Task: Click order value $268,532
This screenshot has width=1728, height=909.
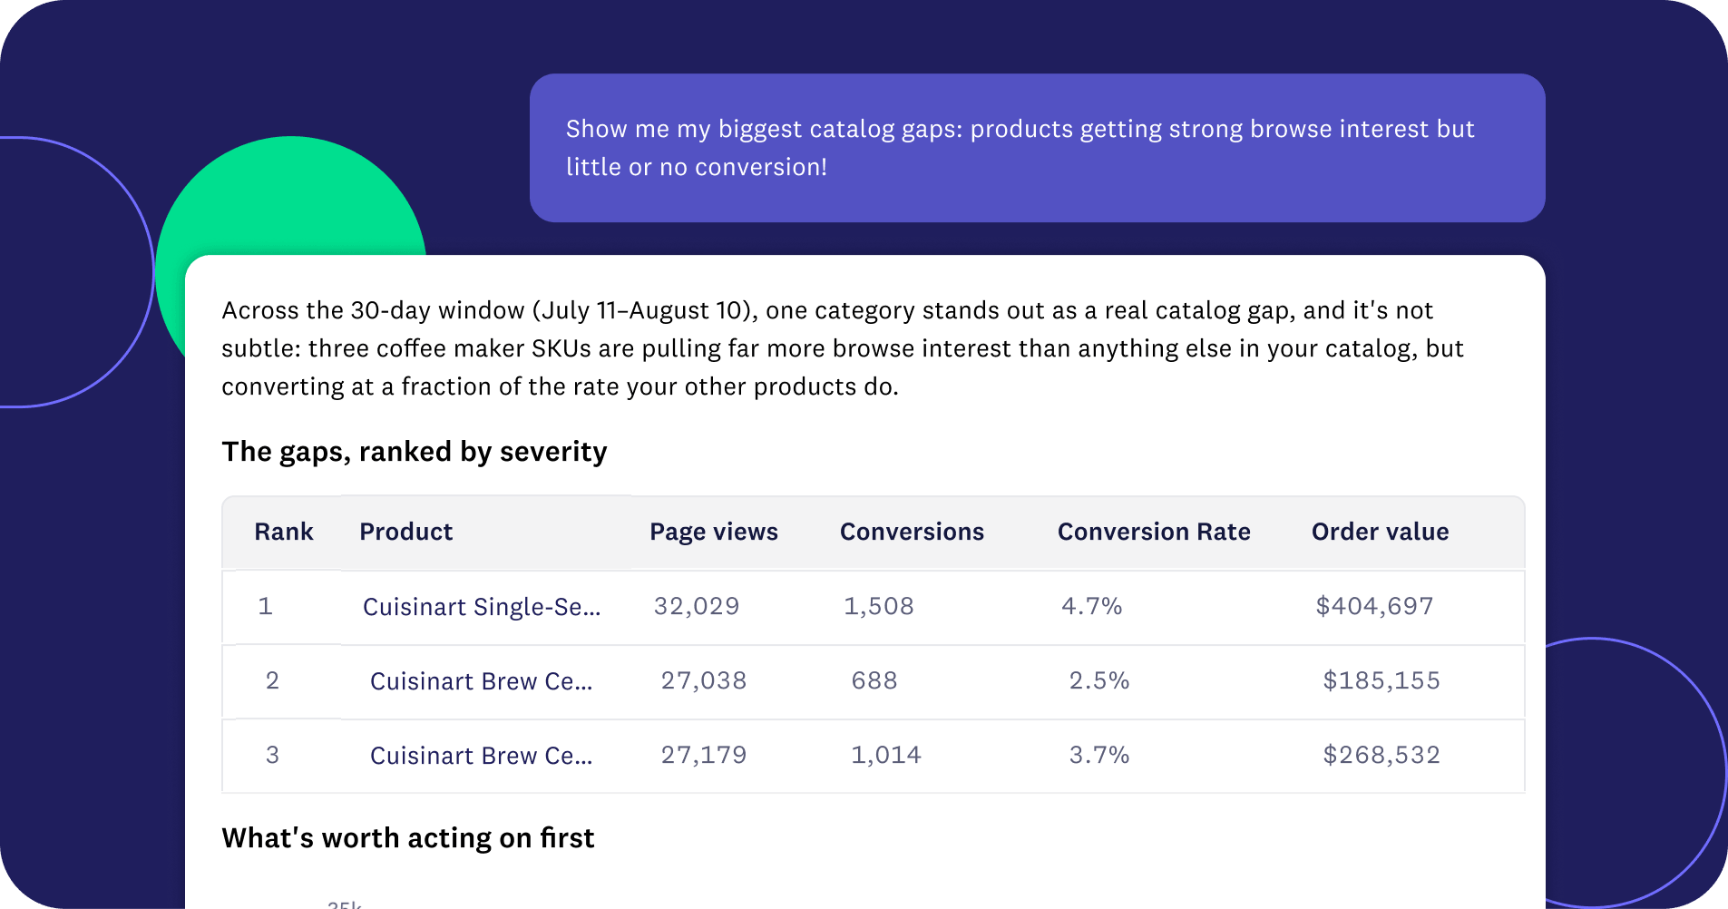Action: tap(1381, 755)
